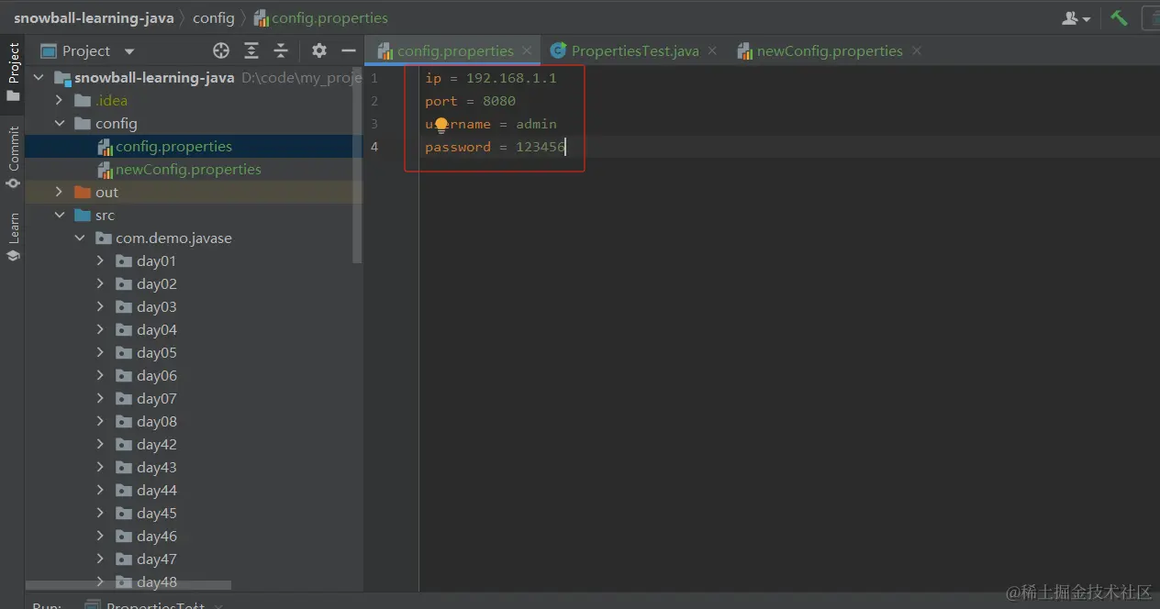Expand the out folder

[59, 193]
